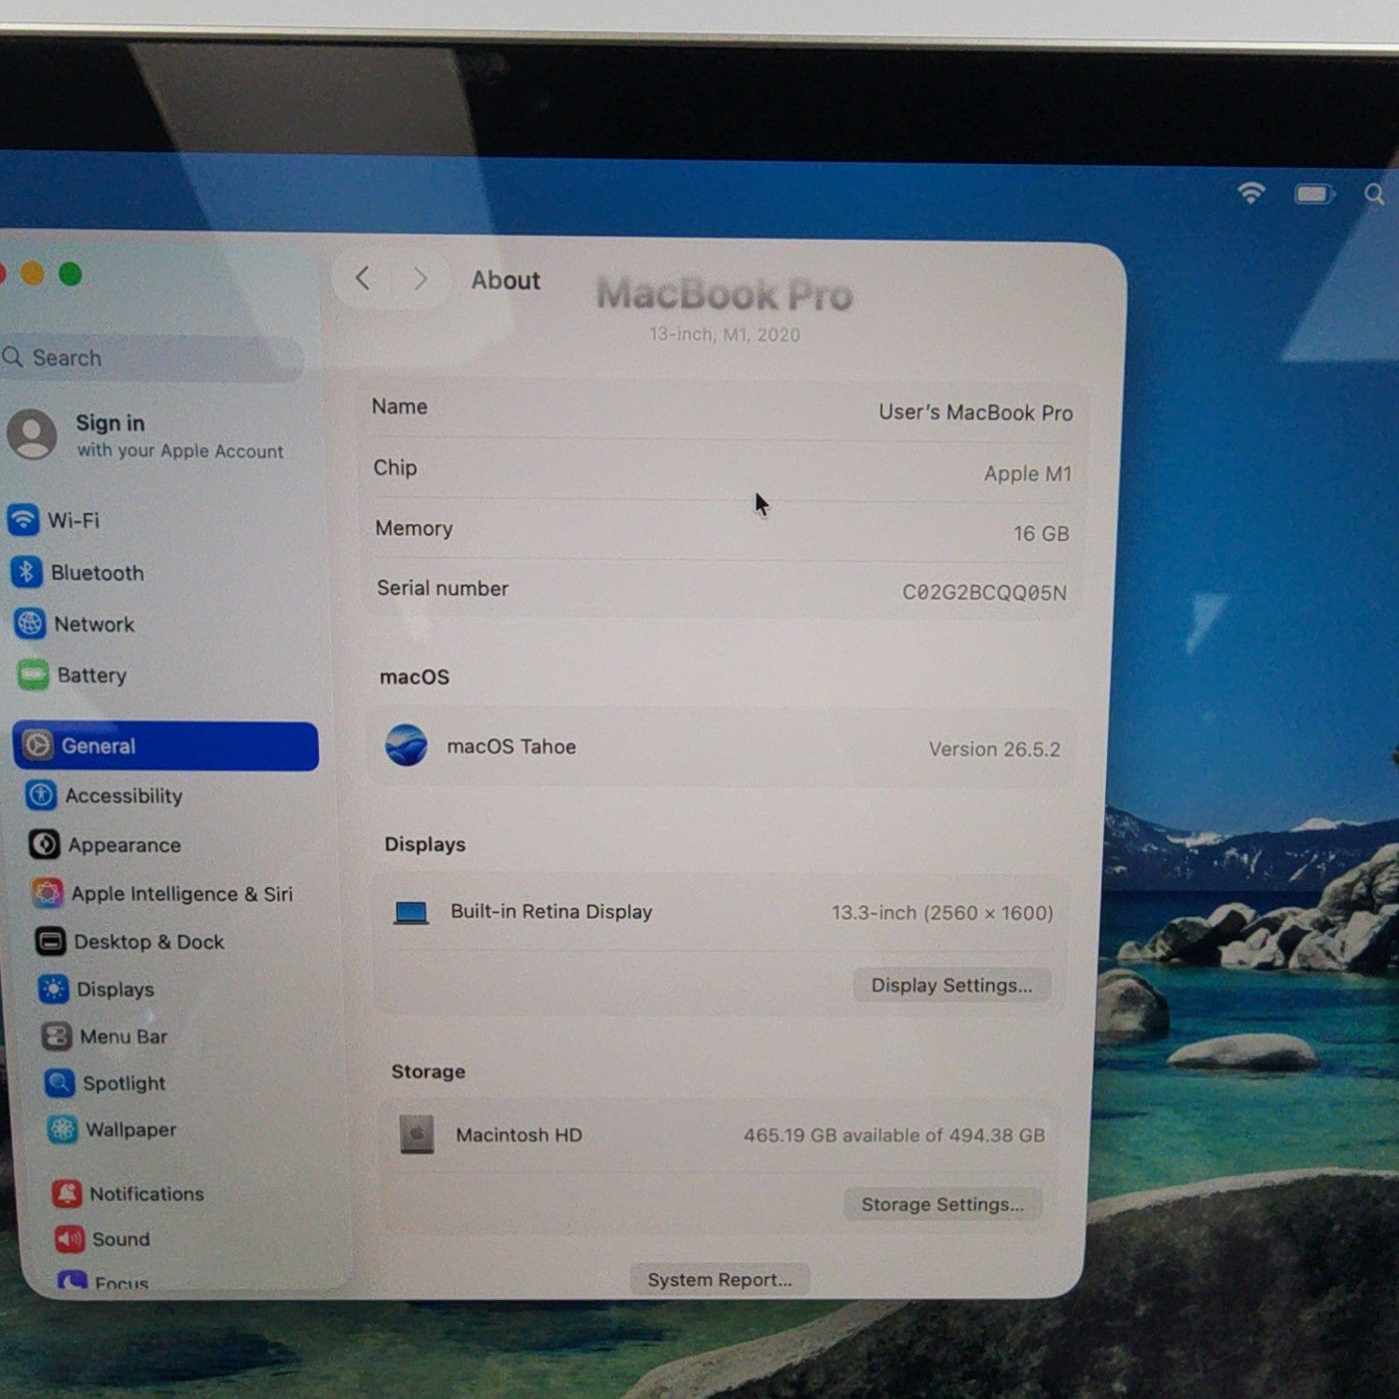1399x1399 pixels.
Task: Click the Built-in Retina Display laptop icon
Action: tap(411, 912)
